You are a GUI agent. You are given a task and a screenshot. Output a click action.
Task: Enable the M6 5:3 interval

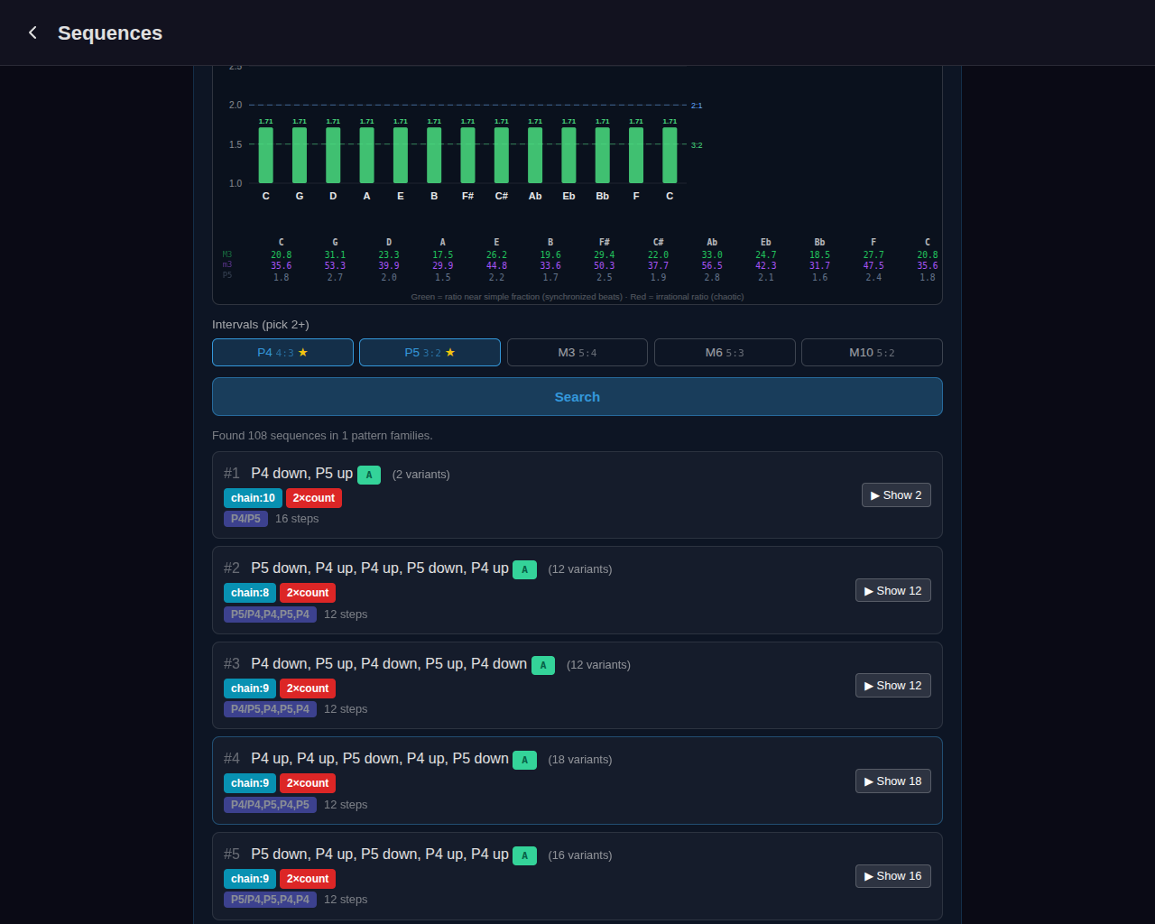coord(725,352)
